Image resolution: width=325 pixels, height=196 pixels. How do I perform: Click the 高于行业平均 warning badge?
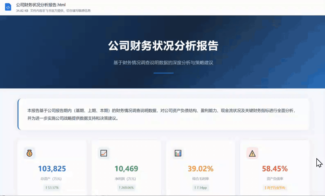(275, 188)
